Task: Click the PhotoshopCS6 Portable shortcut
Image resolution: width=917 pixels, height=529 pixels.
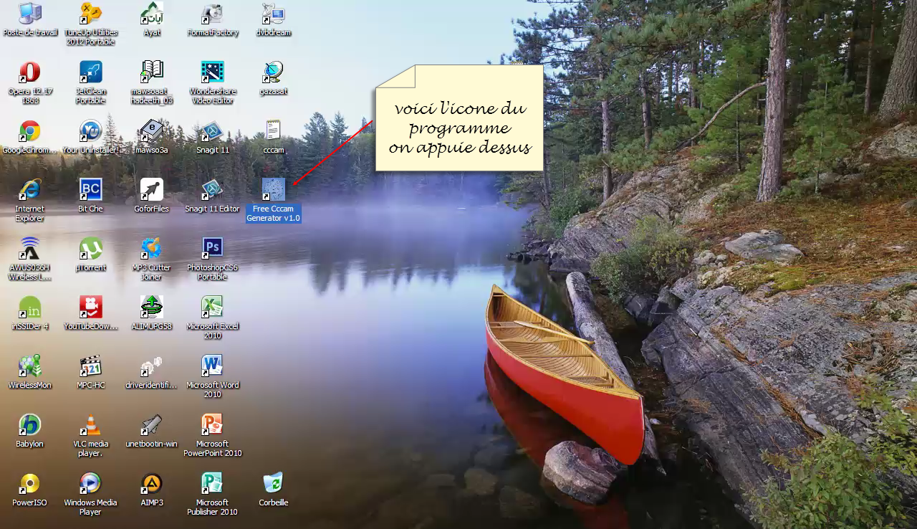Action: pos(212,249)
